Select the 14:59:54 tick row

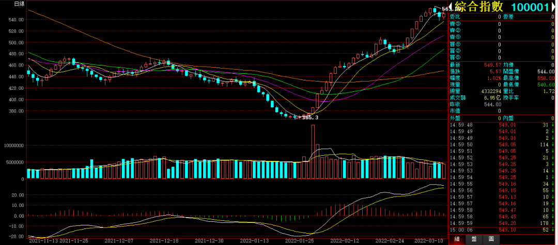tap(502, 177)
